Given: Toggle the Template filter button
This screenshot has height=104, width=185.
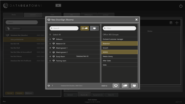Looking at the screenshot, I should (19, 93).
